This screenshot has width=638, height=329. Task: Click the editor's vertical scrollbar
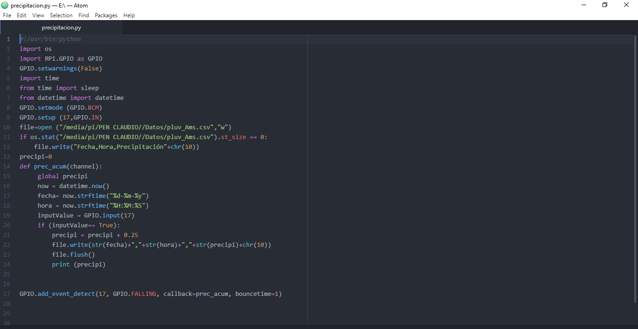635,168
